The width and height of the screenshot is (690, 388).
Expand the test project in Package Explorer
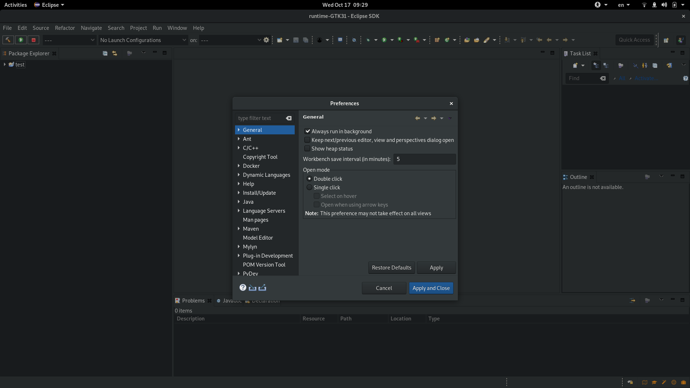[x=4, y=64]
